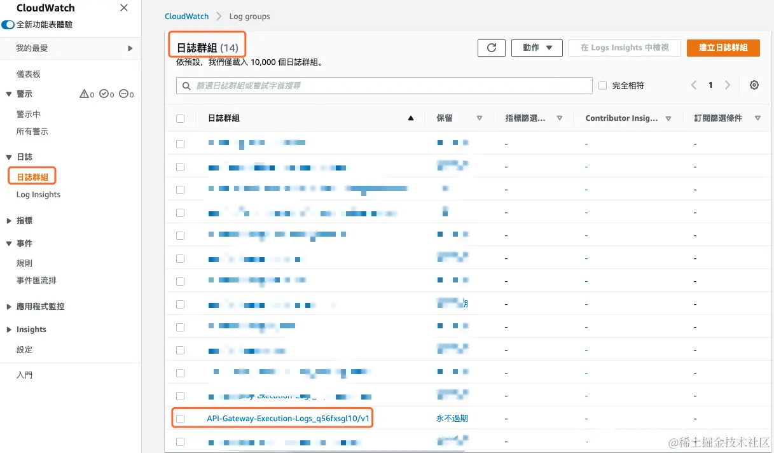Check the fourth log group row checkbox

pos(181,213)
